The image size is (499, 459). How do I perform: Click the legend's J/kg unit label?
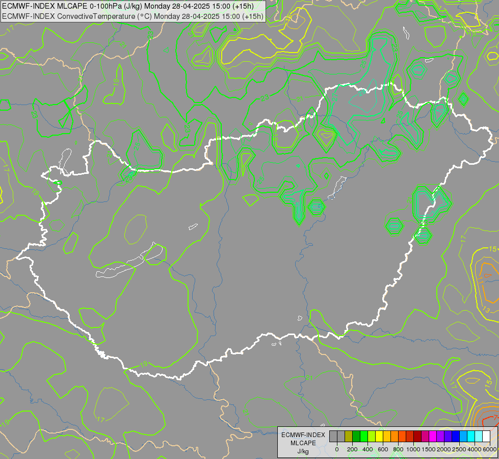click(x=303, y=452)
